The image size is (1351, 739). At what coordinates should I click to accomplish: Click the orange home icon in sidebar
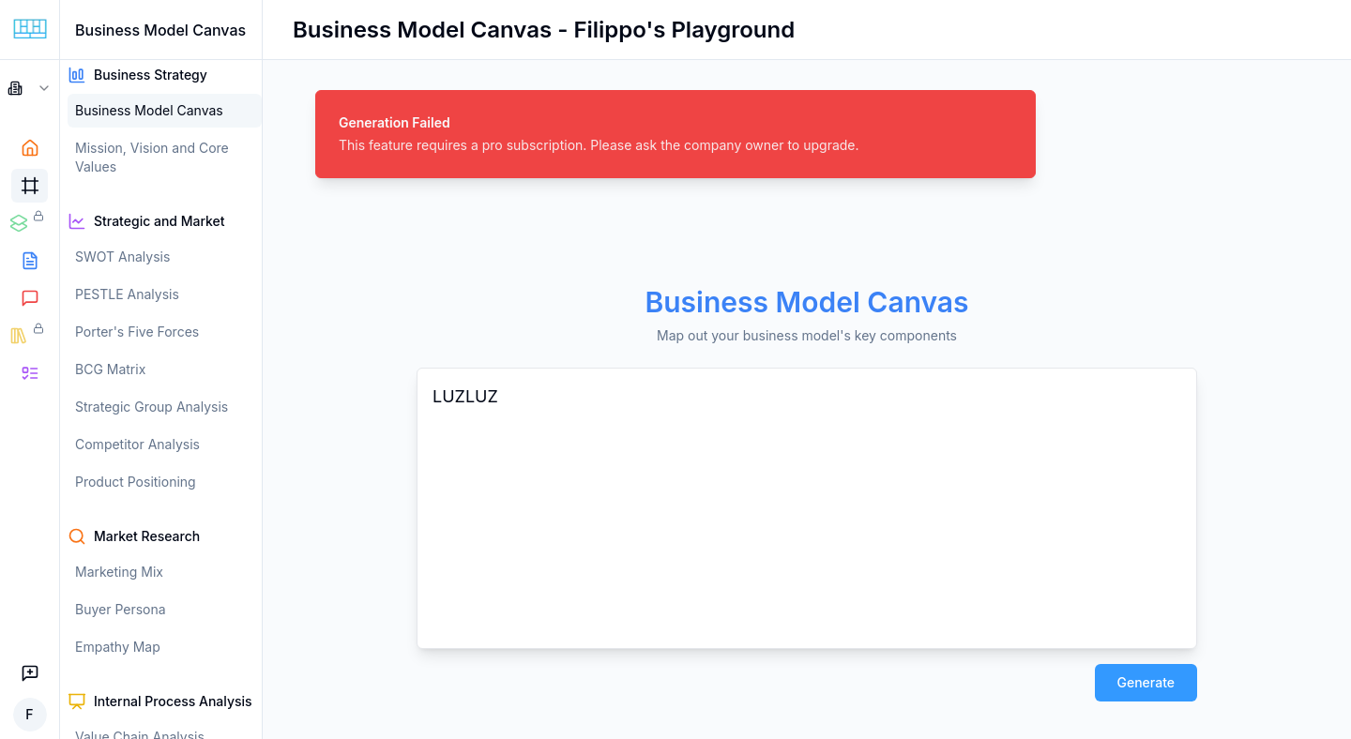pyautogui.click(x=30, y=147)
